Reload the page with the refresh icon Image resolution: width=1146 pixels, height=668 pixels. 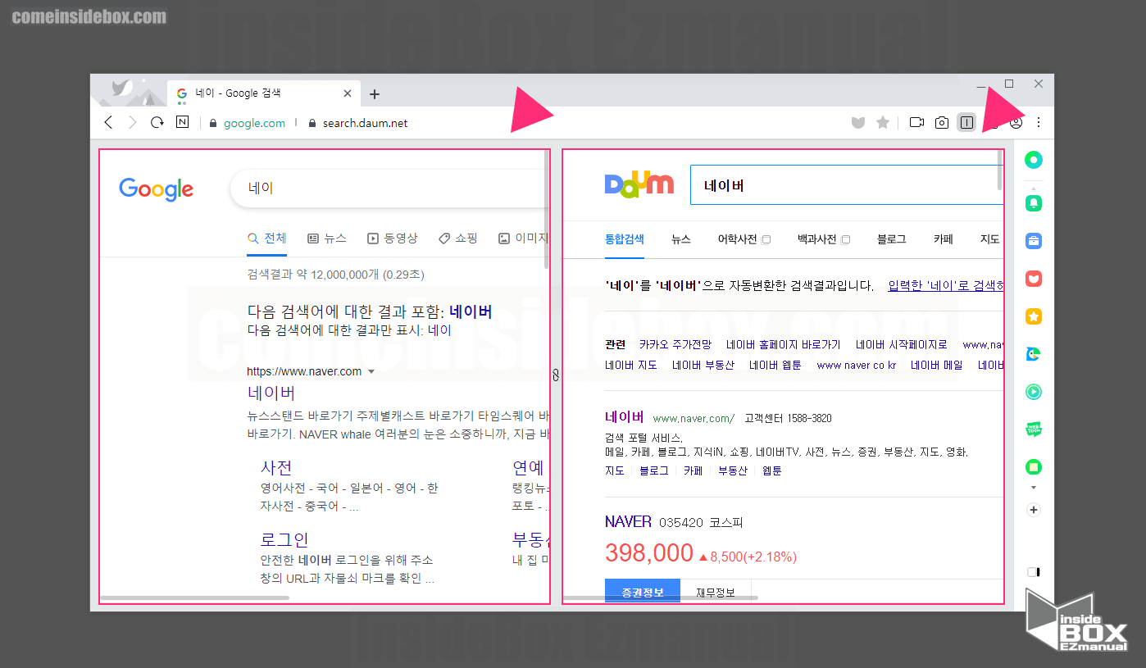(157, 123)
